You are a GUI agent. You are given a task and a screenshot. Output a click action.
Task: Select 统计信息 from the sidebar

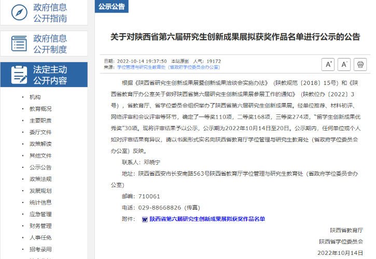pos(40,203)
